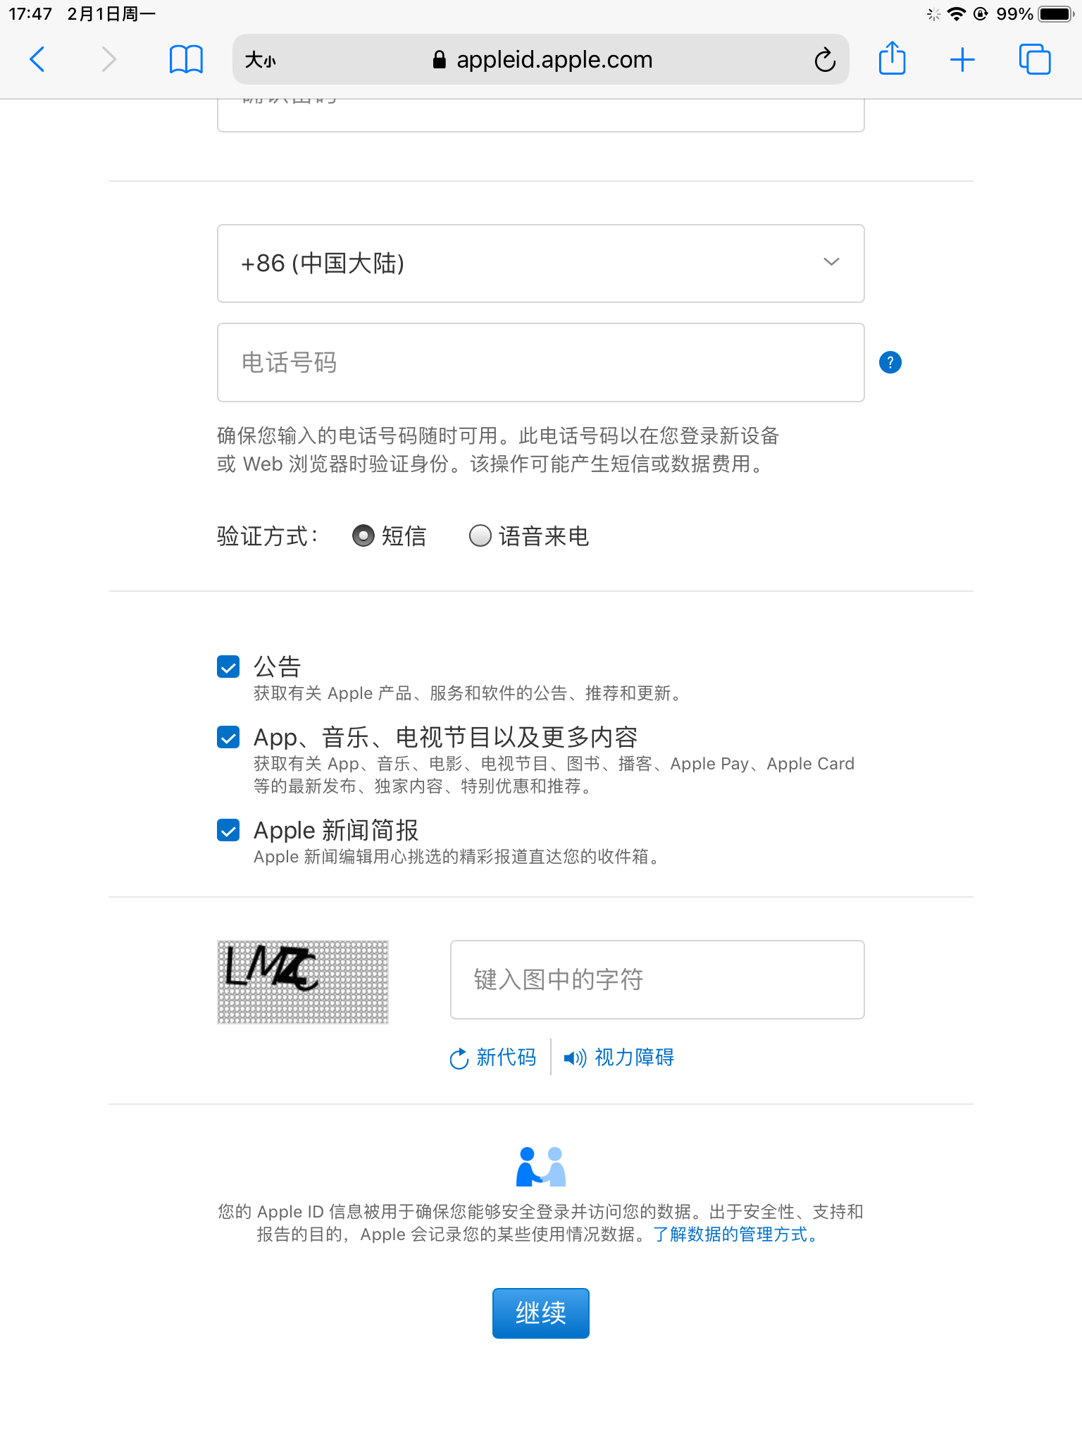Open a new tab with the plus icon
This screenshot has height=1443, width=1082.
(962, 60)
